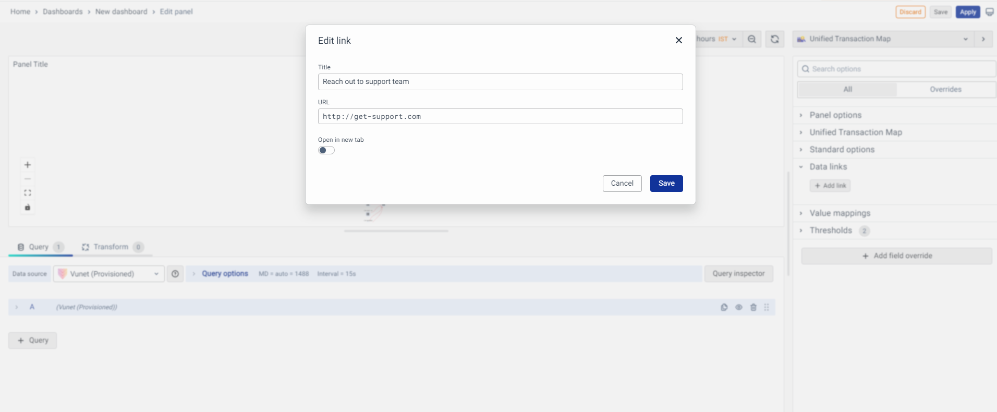997x412 pixels.
Task: Cancel the link edit
Action: tap(622, 184)
